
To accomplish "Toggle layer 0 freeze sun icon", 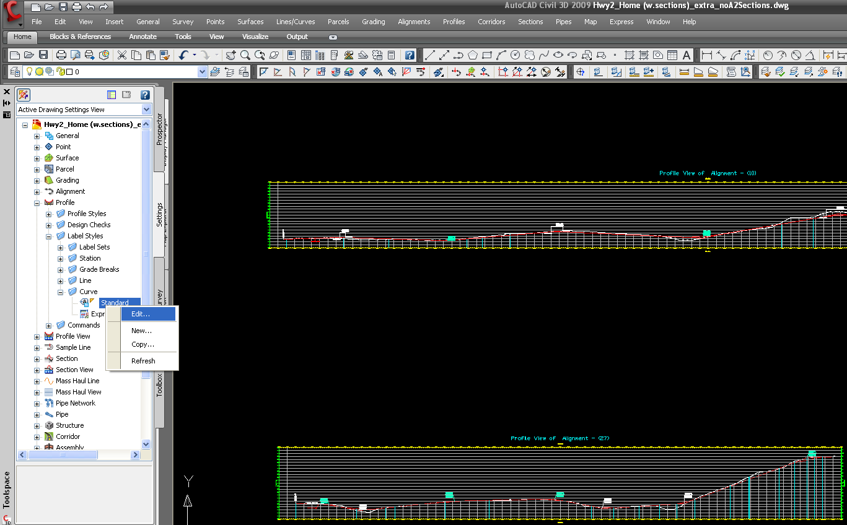I will [x=39, y=72].
